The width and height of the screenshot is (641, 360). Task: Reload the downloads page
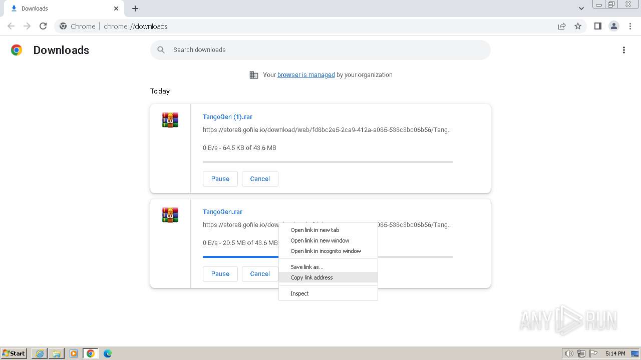click(x=43, y=26)
